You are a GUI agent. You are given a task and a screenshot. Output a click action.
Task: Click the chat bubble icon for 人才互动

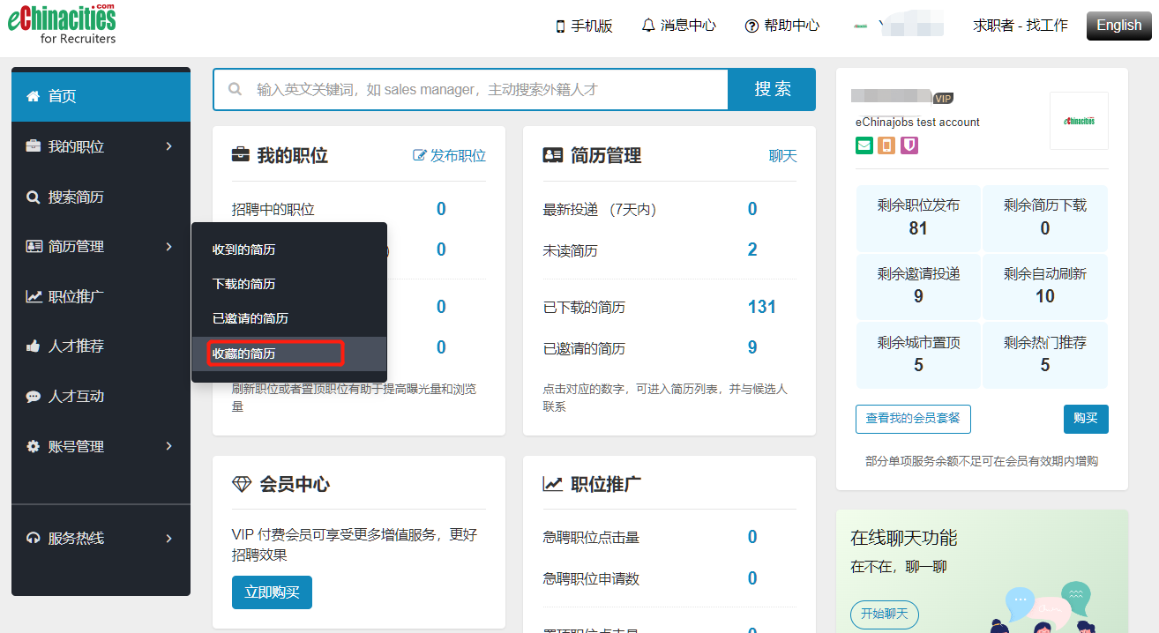(x=34, y=397)
